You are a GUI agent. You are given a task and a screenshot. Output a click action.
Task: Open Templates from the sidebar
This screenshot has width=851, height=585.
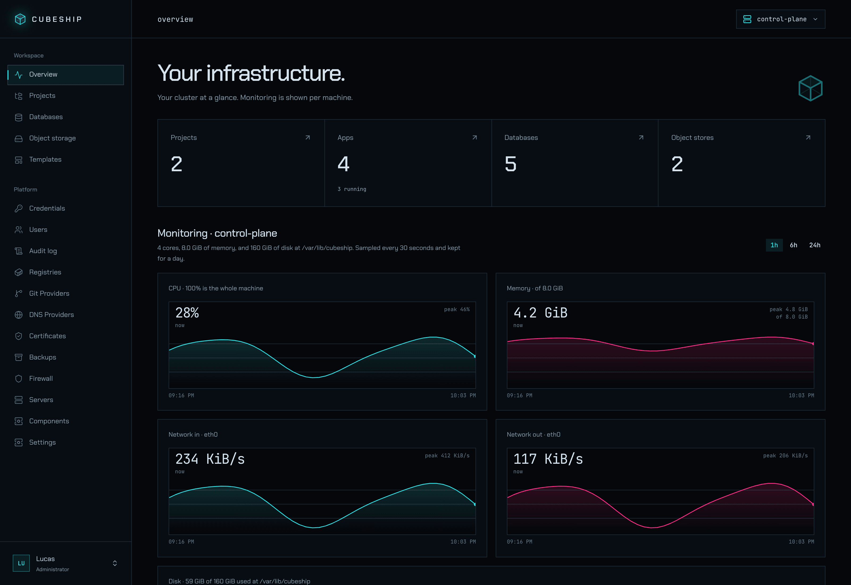coord(66,160)
